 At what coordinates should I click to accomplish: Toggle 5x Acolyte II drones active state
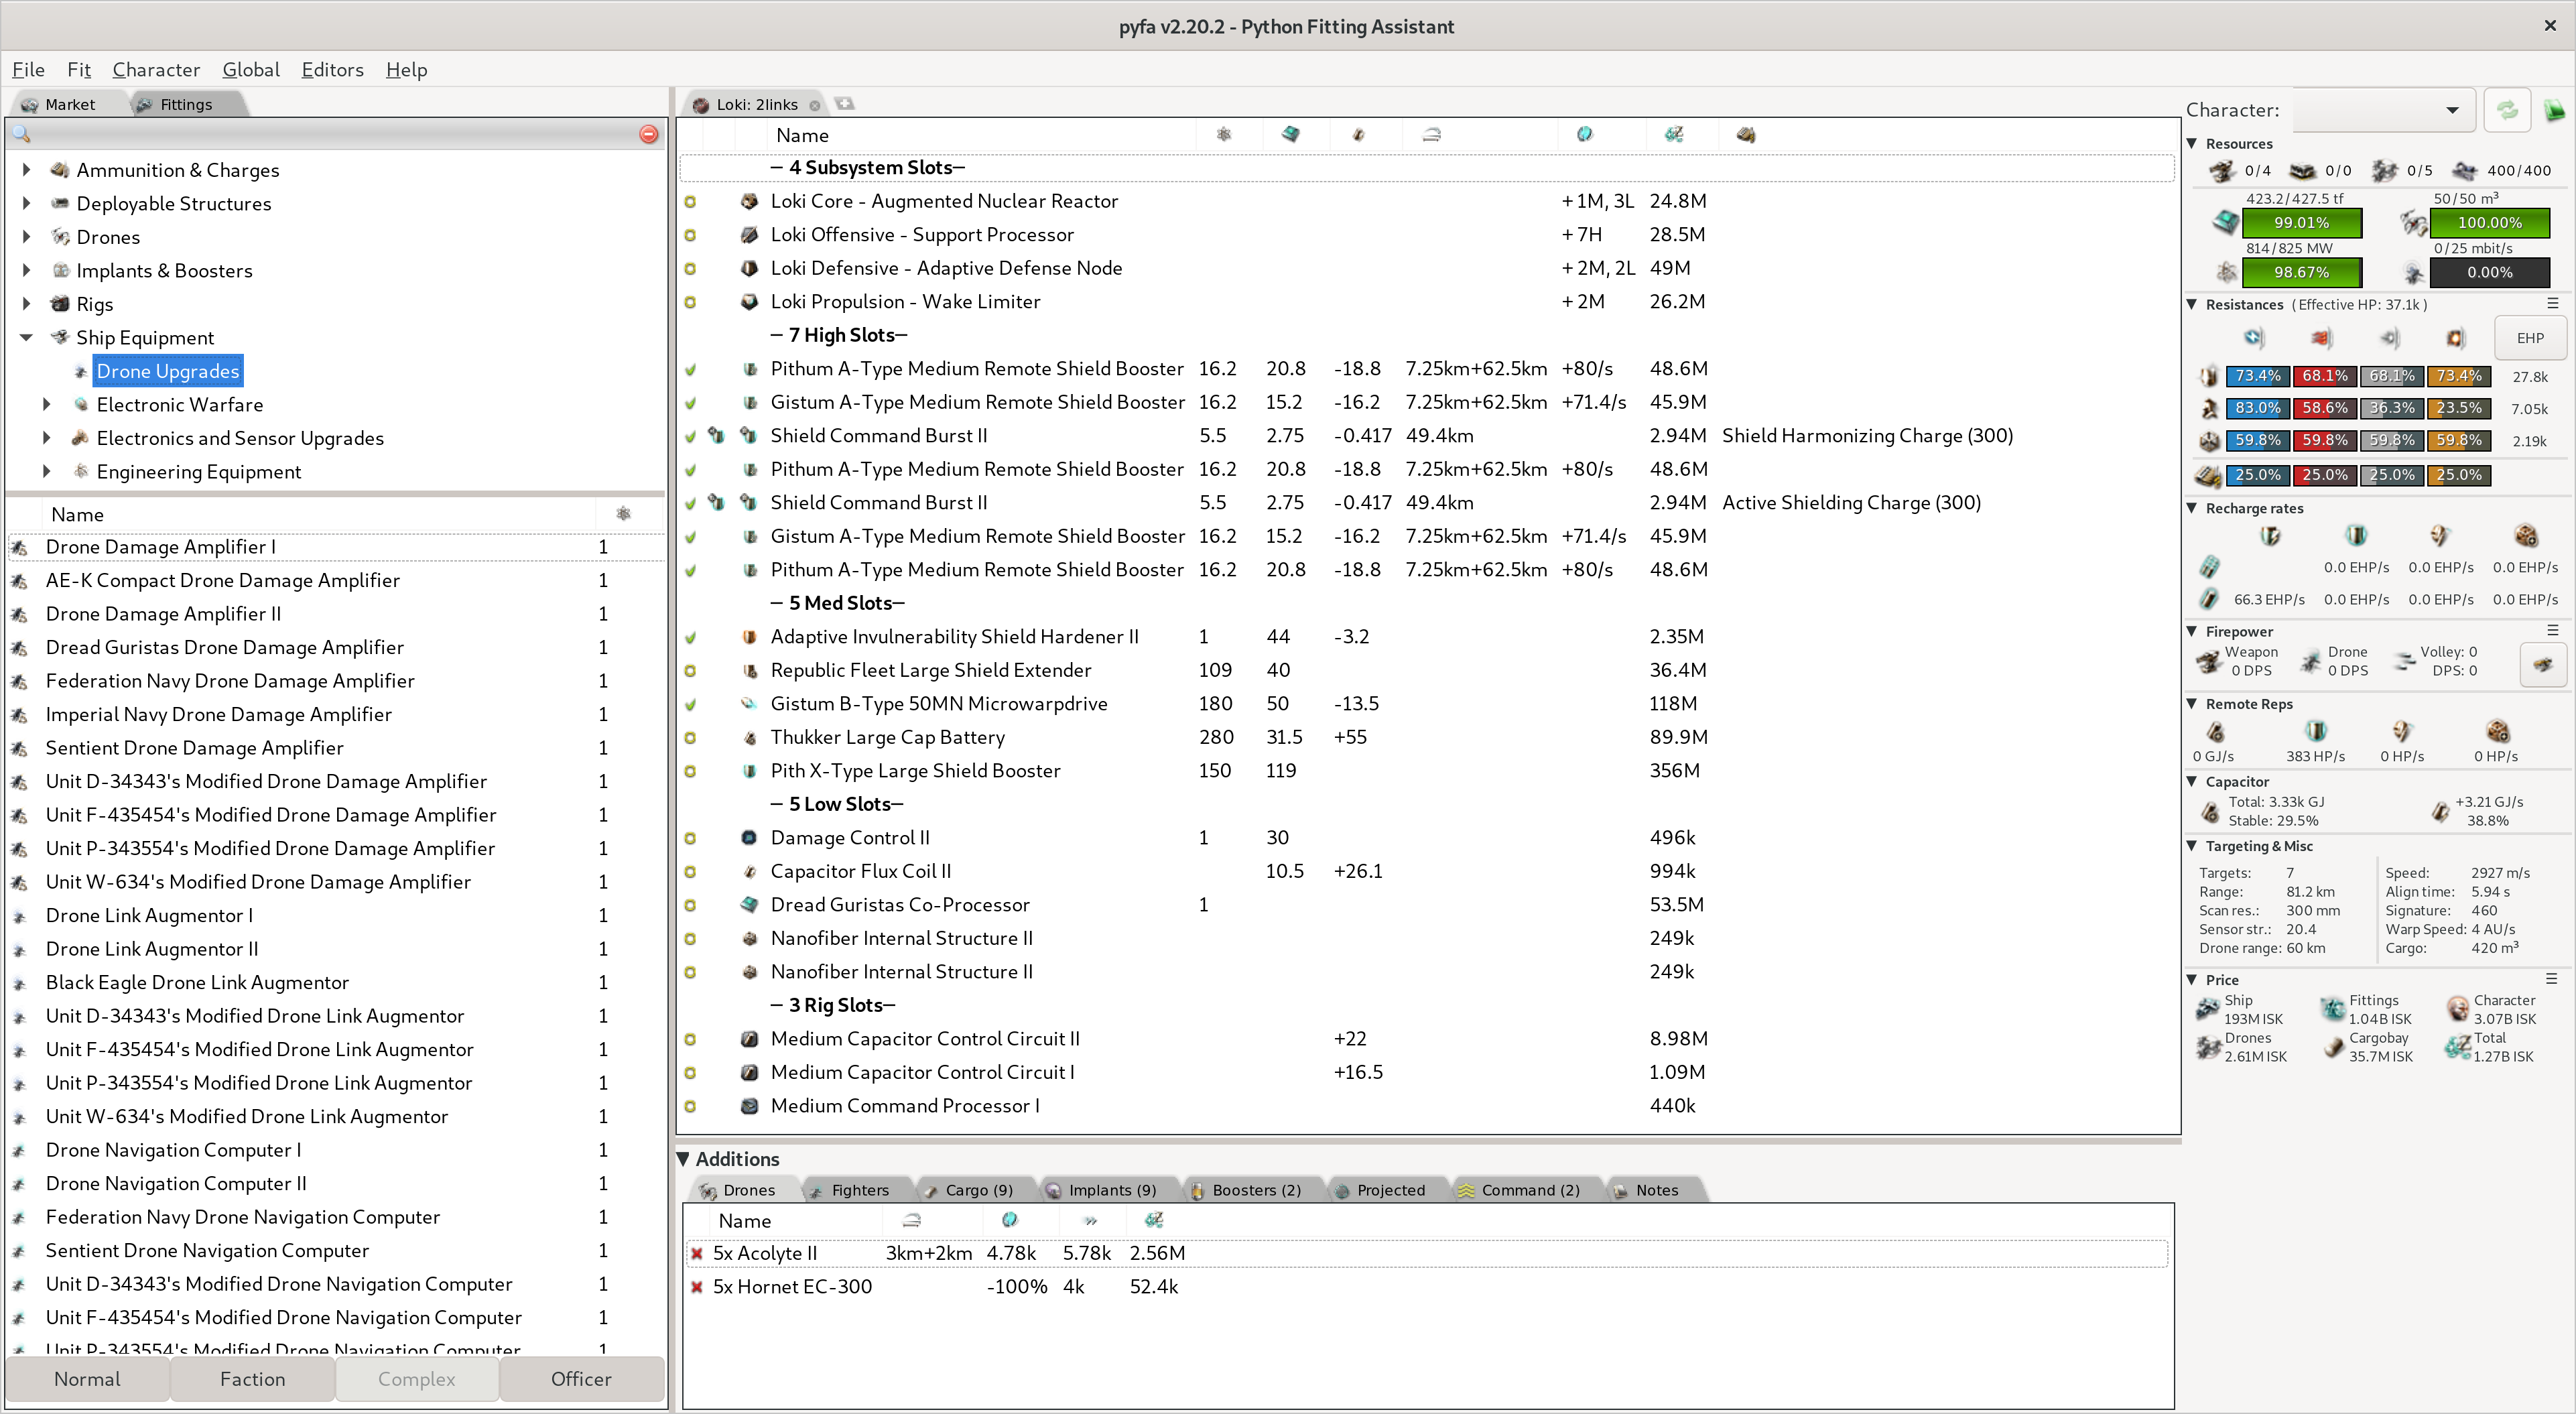(x=697, y=1253)
